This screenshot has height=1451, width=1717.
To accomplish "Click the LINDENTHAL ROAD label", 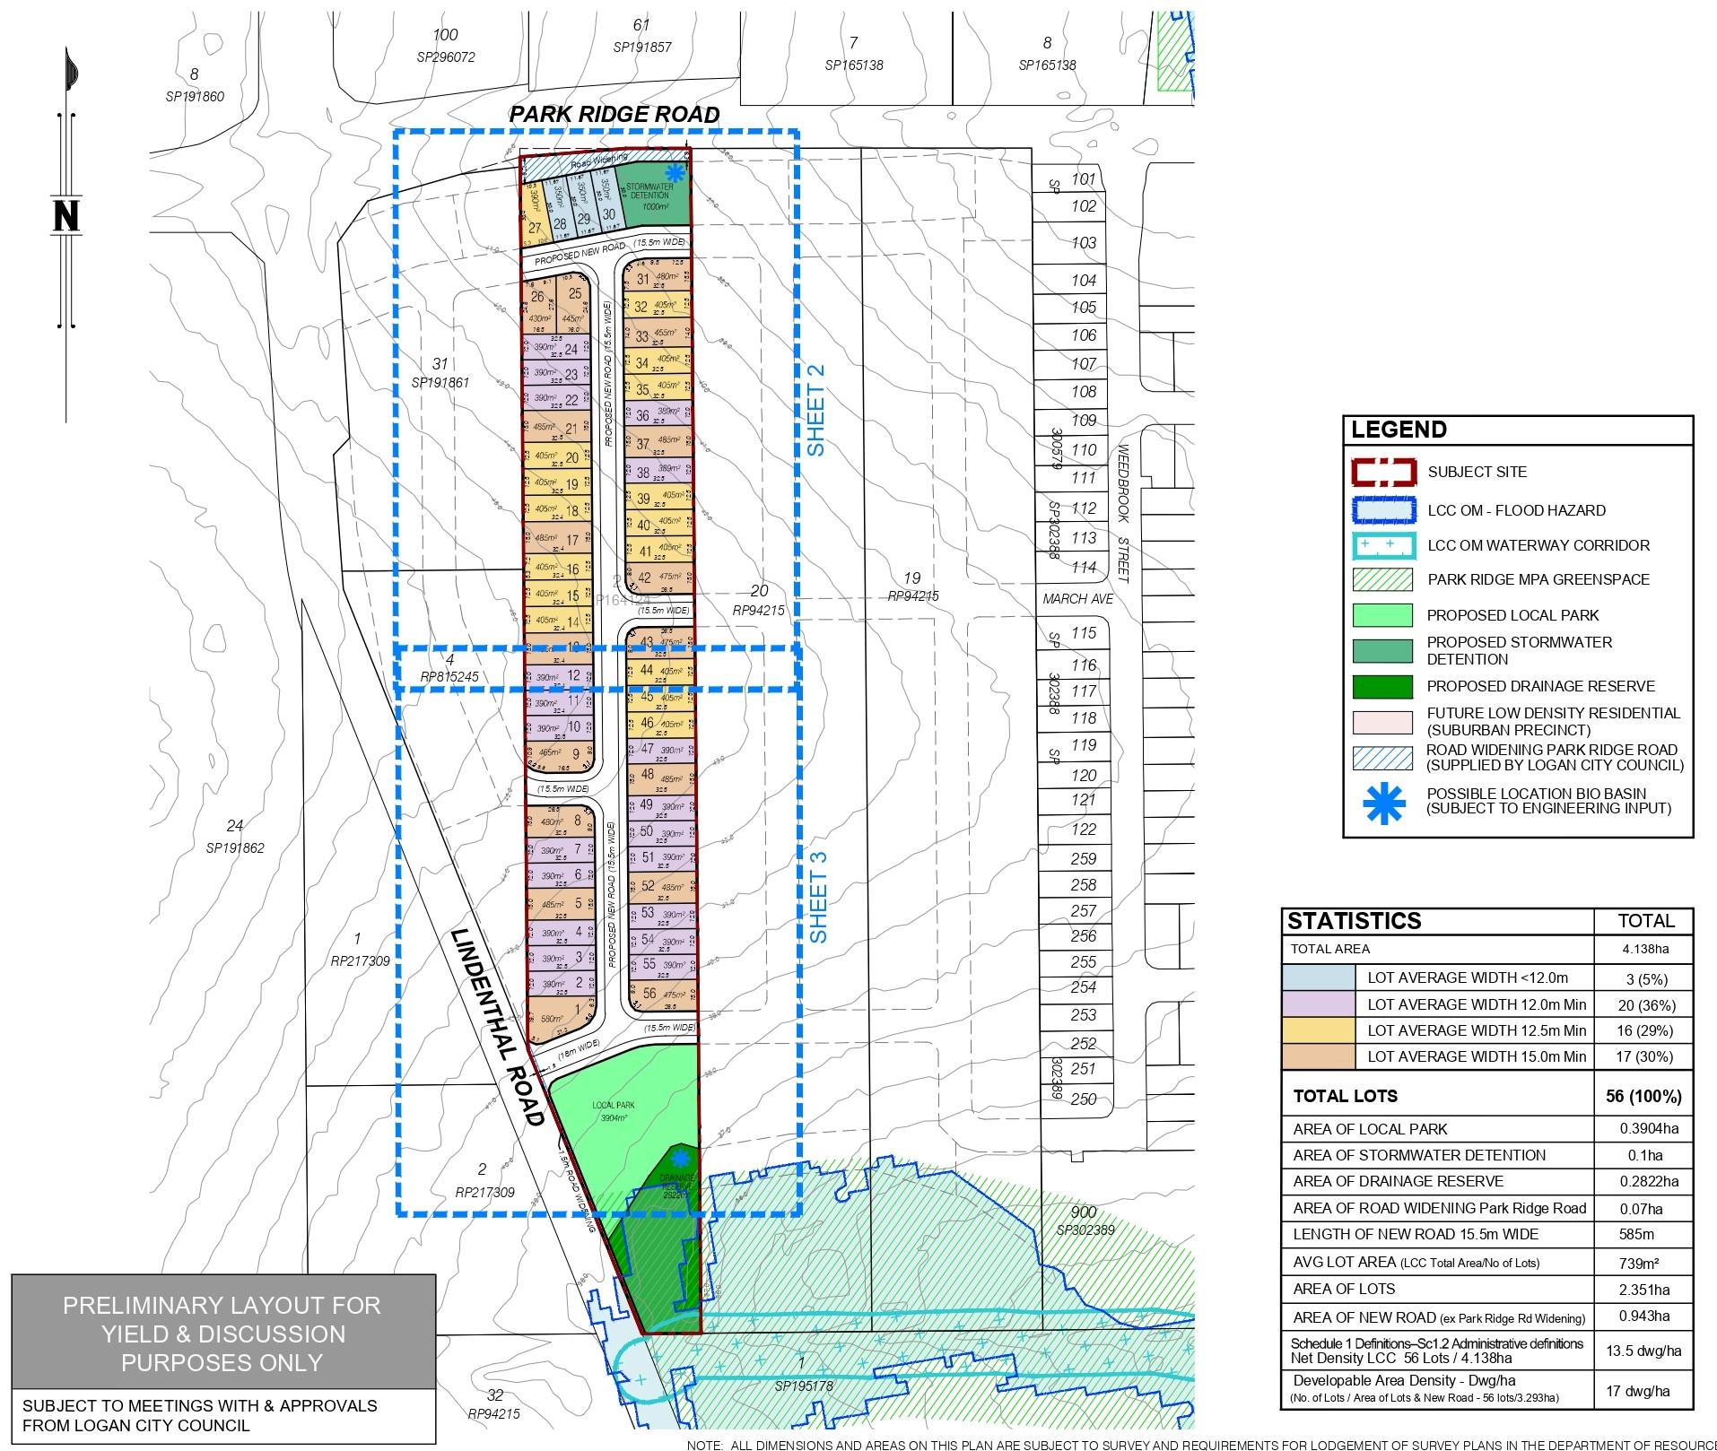I will point(499,1027).
